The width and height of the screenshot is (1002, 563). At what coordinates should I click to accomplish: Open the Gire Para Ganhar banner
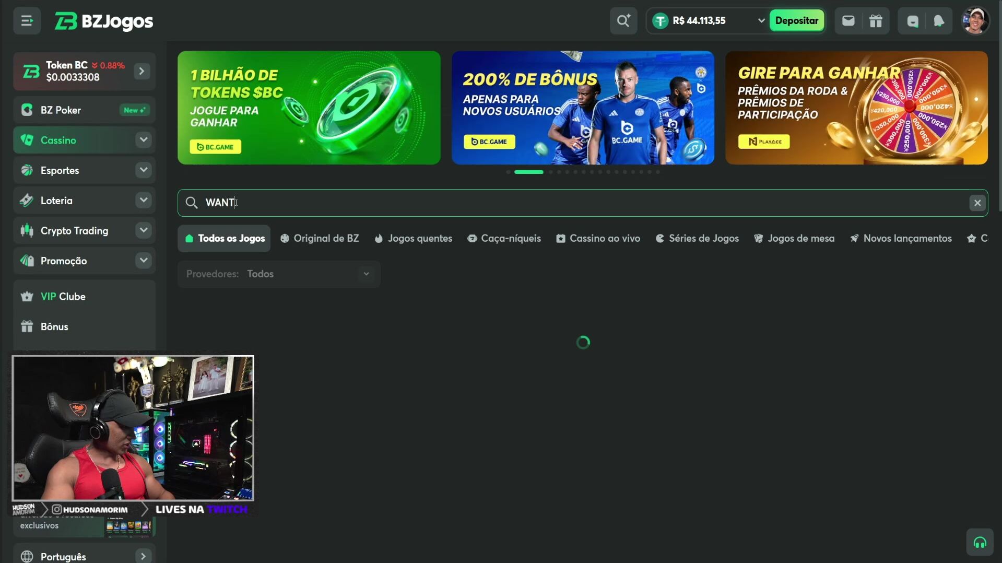(856, 108)
